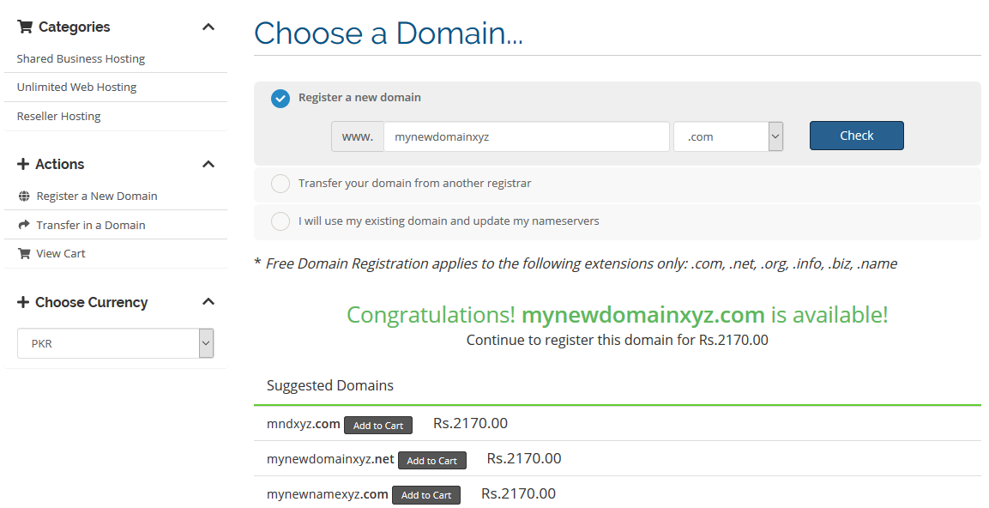The image size is (989, 508).
Task: Open the PKR currency dropdown
Action: [116, 343]
